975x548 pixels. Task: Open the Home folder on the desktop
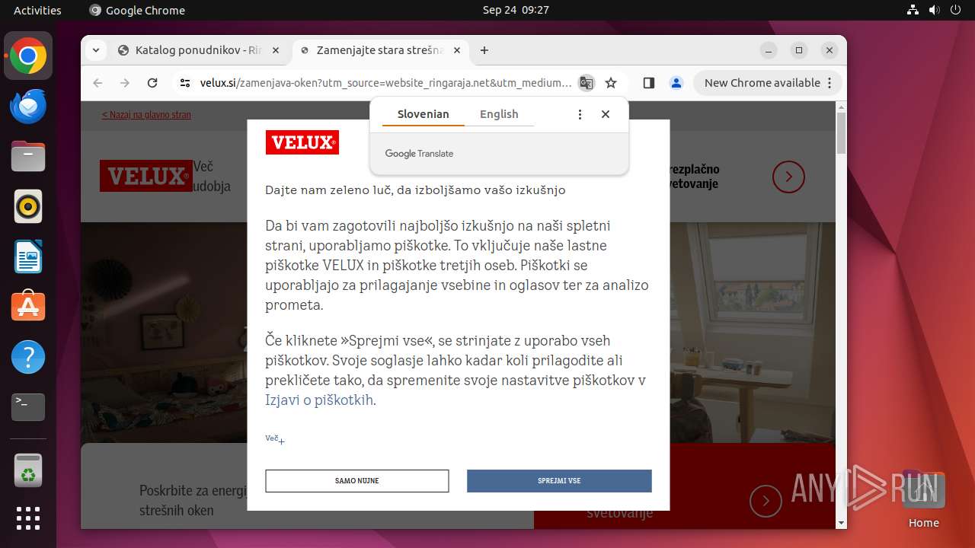(x=923, y=499)
